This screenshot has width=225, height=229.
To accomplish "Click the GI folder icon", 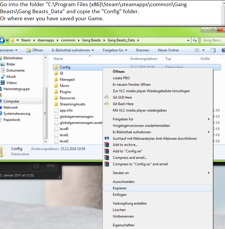I will click(56, 73).
